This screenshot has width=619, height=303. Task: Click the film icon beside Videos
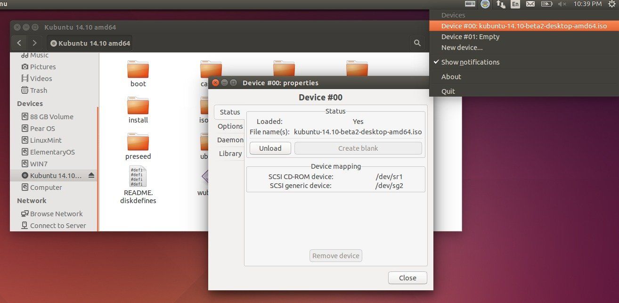pos(25,79)
